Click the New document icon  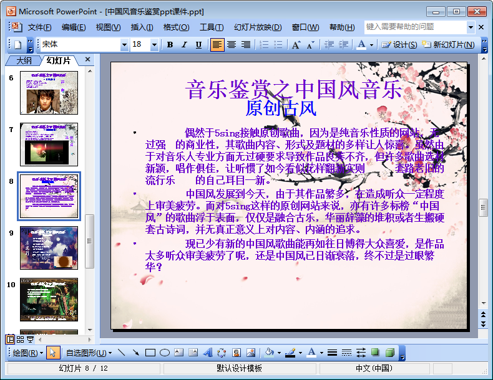[18, 45]
